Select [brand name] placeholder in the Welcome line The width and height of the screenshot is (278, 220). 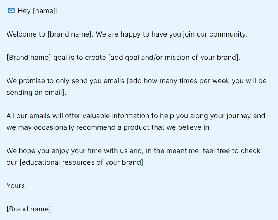click(70, 34)
